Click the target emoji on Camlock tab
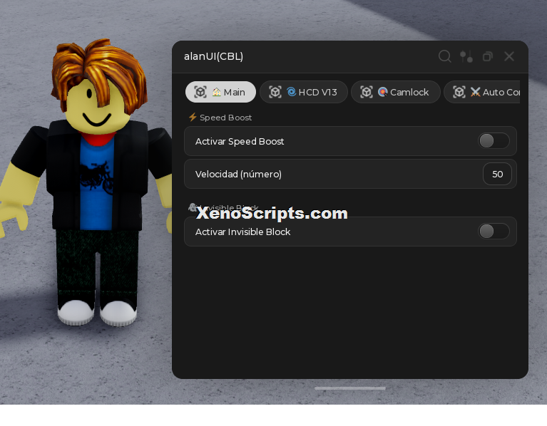 point(383,92)
